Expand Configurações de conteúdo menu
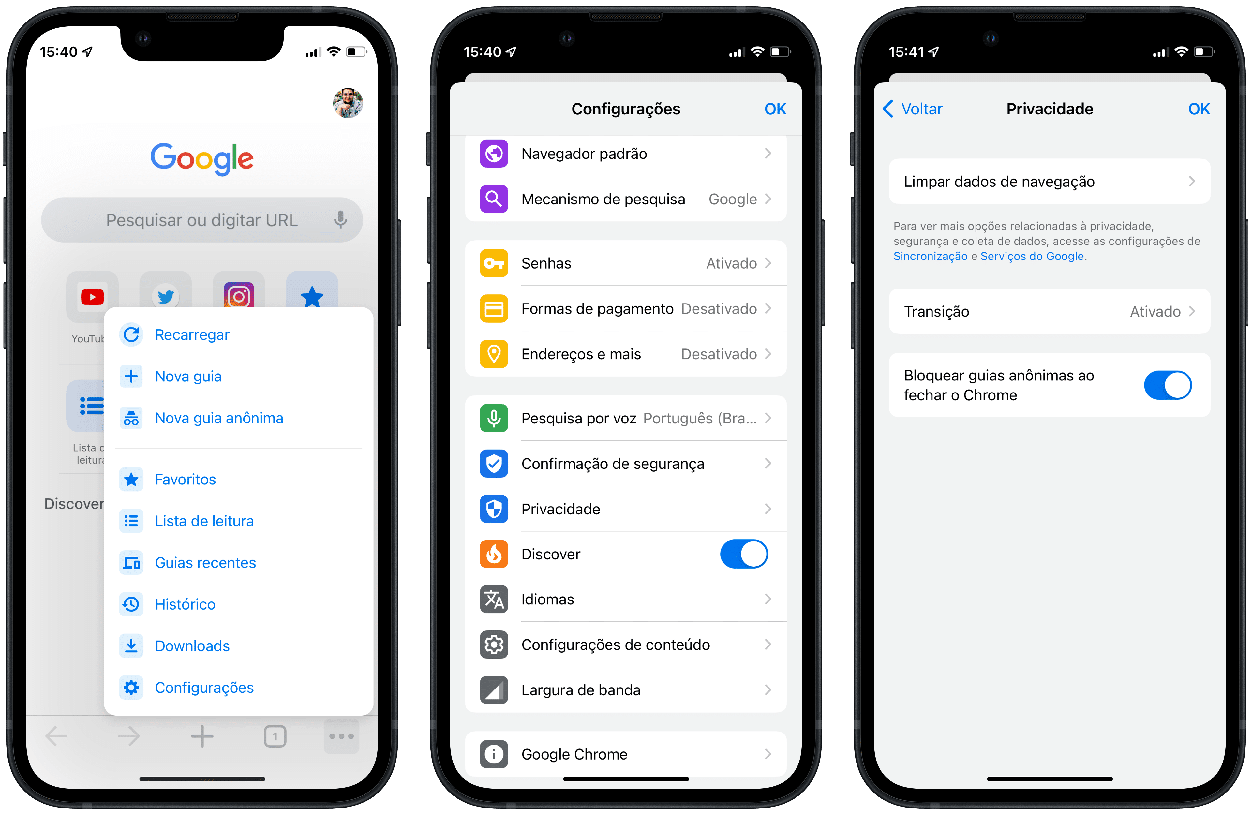The width and height of the screenshot is (1252, 815). point(626,649)
